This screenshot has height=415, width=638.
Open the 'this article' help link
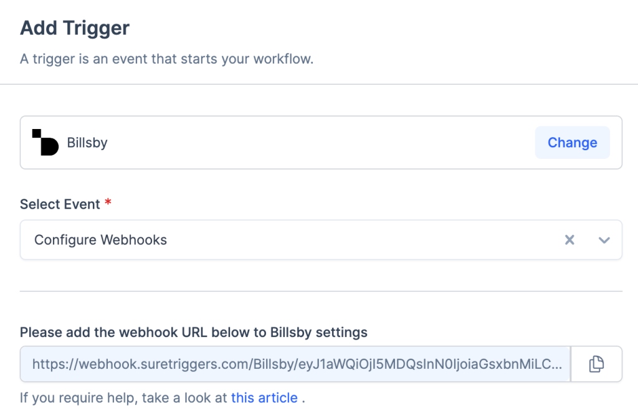264,398
